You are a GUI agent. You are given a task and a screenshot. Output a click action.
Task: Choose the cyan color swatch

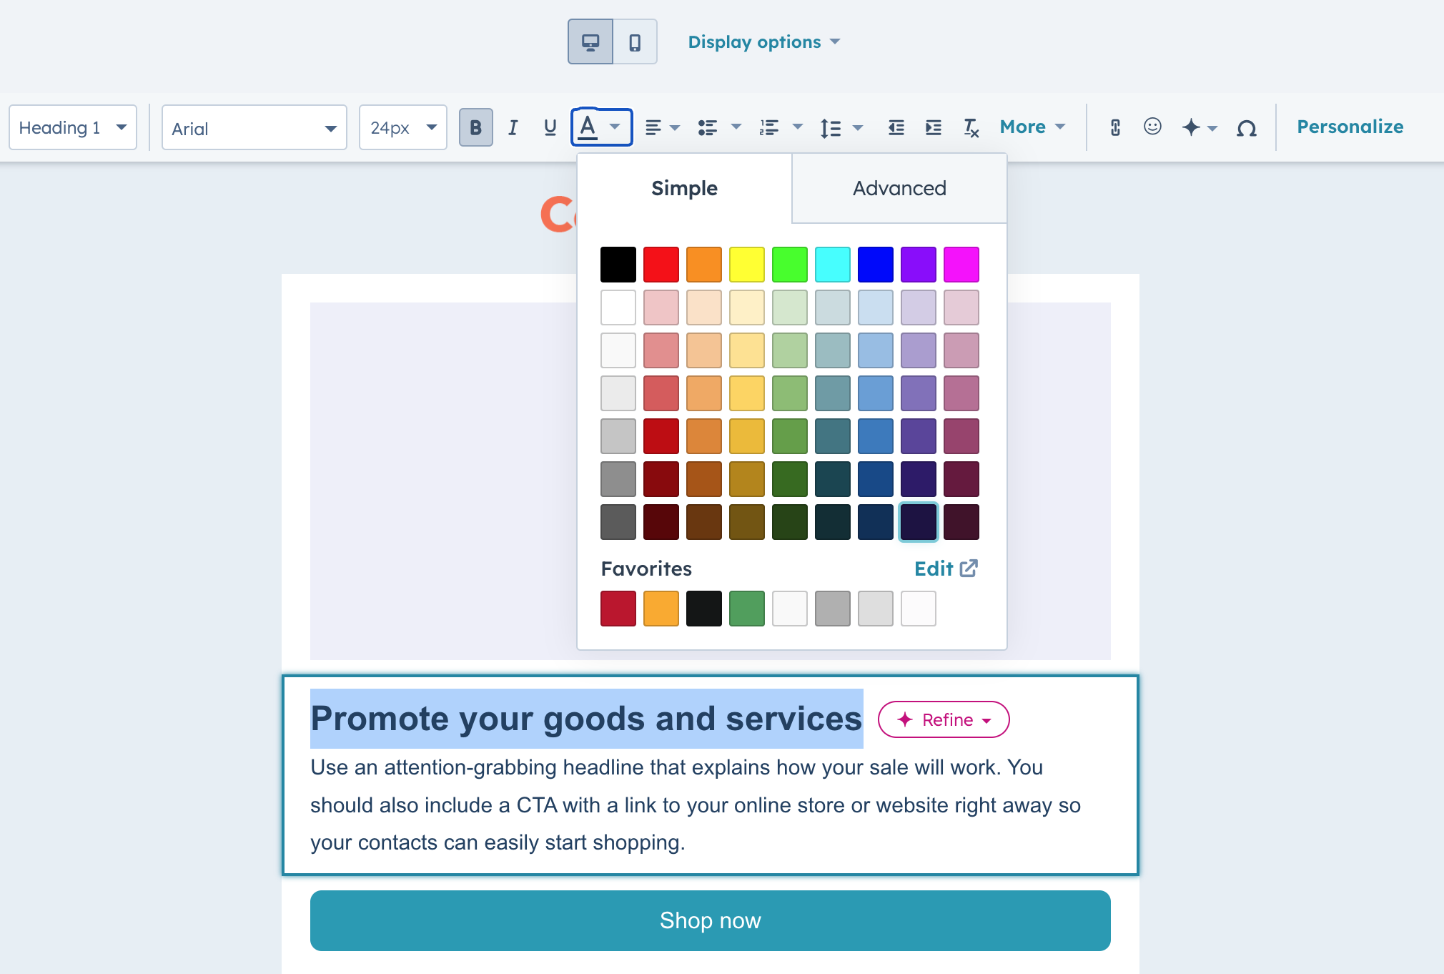(x=833, y=265)
